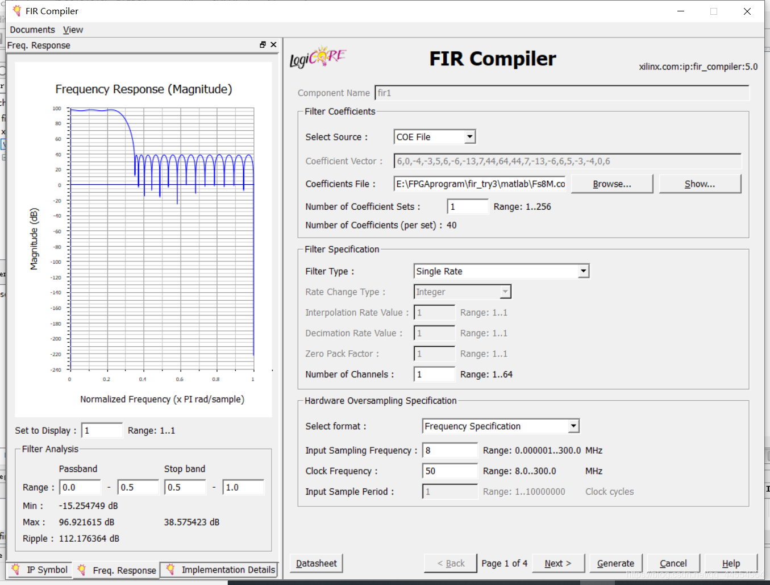Click the Implementation Details tab lightbulb icon
Viewport: 770px width, 585px height.
(170, 570)
